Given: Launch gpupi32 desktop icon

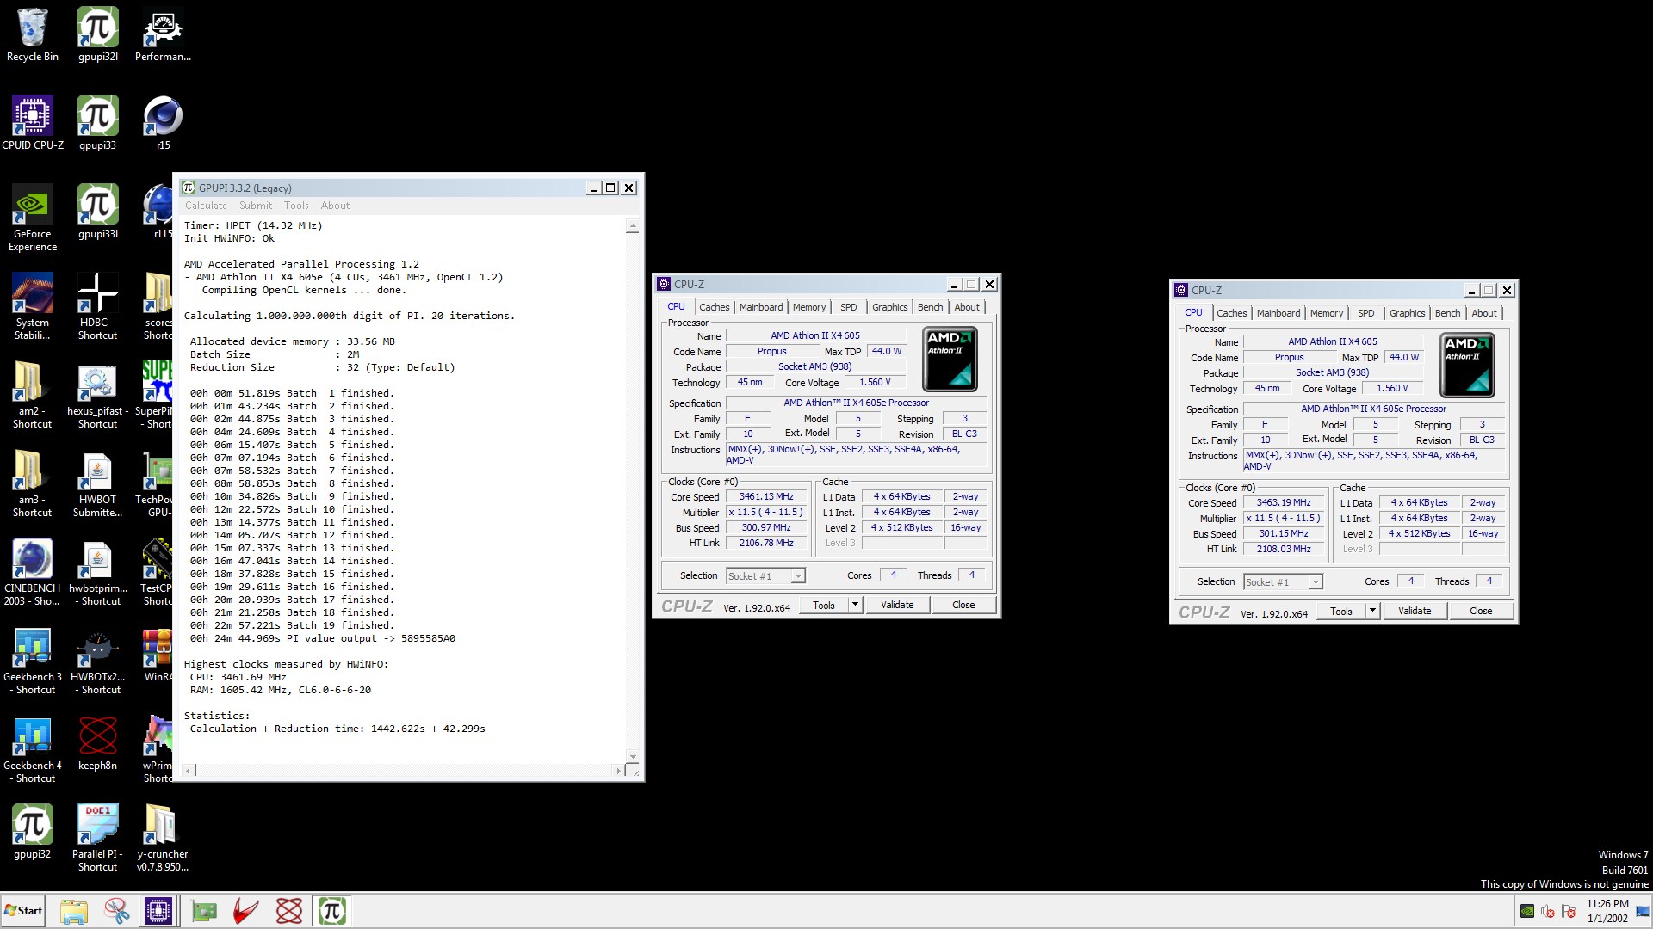Looking at the screenshot, I should [x=33, y=833].
